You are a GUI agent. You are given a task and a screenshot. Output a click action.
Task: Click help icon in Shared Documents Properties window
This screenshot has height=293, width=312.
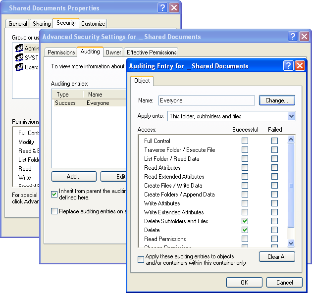(x=162, y=8)
